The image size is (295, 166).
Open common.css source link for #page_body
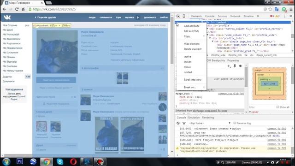231,94
